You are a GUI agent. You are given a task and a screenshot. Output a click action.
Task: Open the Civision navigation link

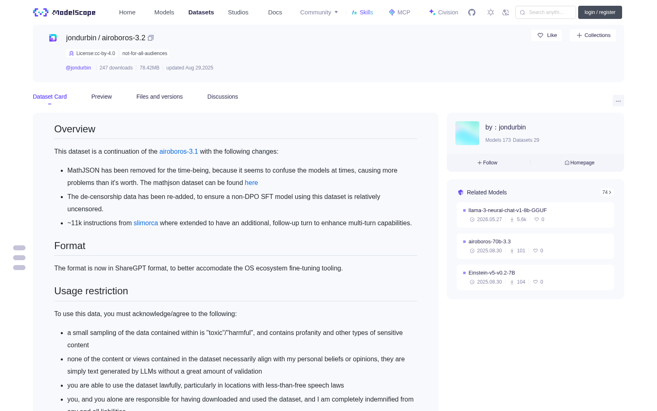point(443,12)
